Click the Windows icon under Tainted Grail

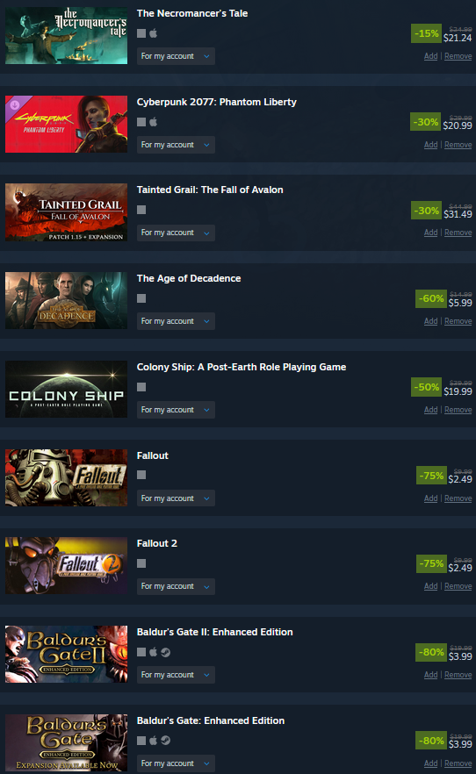tap(141, 210)
